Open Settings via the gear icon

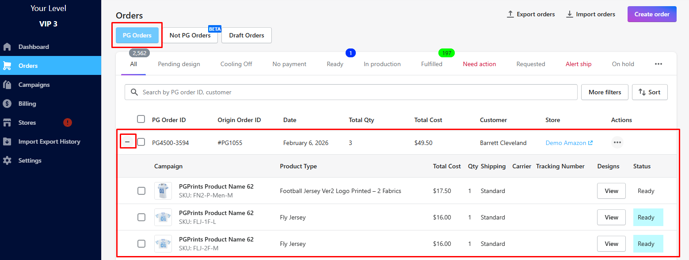pyautogui.click(x=7, y=160)
